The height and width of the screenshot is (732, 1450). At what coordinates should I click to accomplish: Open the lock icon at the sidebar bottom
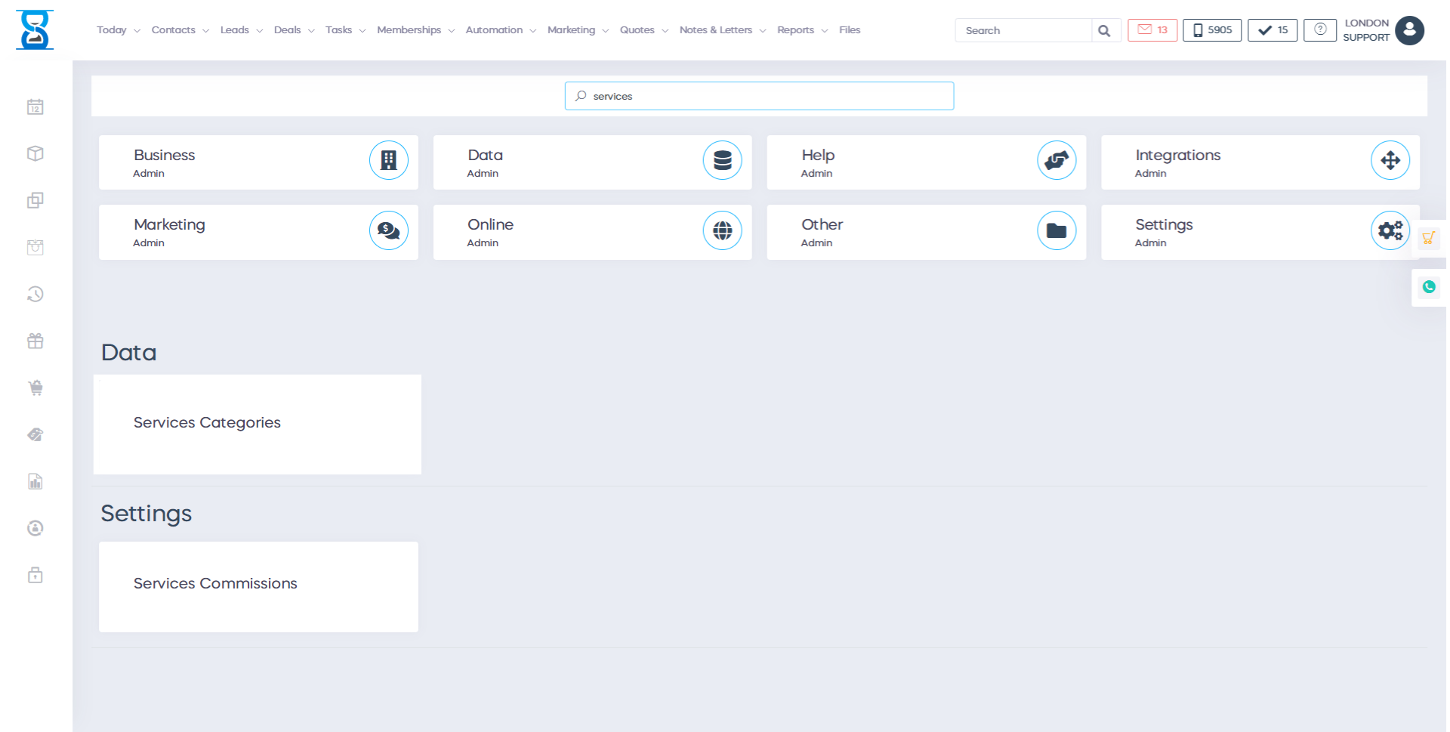(35, 575)
